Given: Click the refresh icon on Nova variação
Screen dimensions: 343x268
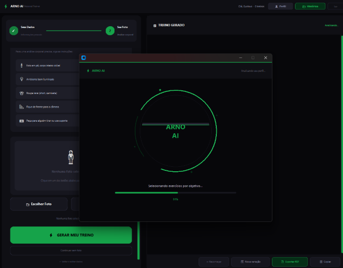Looking at the screenshot, I should click(242, 262).
